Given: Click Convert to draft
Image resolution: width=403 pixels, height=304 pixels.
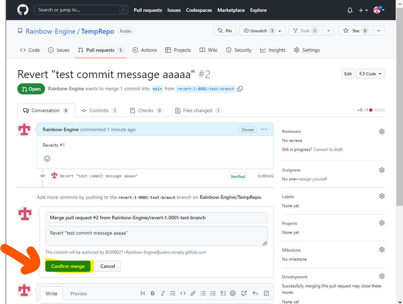Looking at the screenshot, I should tap(328, 150).
